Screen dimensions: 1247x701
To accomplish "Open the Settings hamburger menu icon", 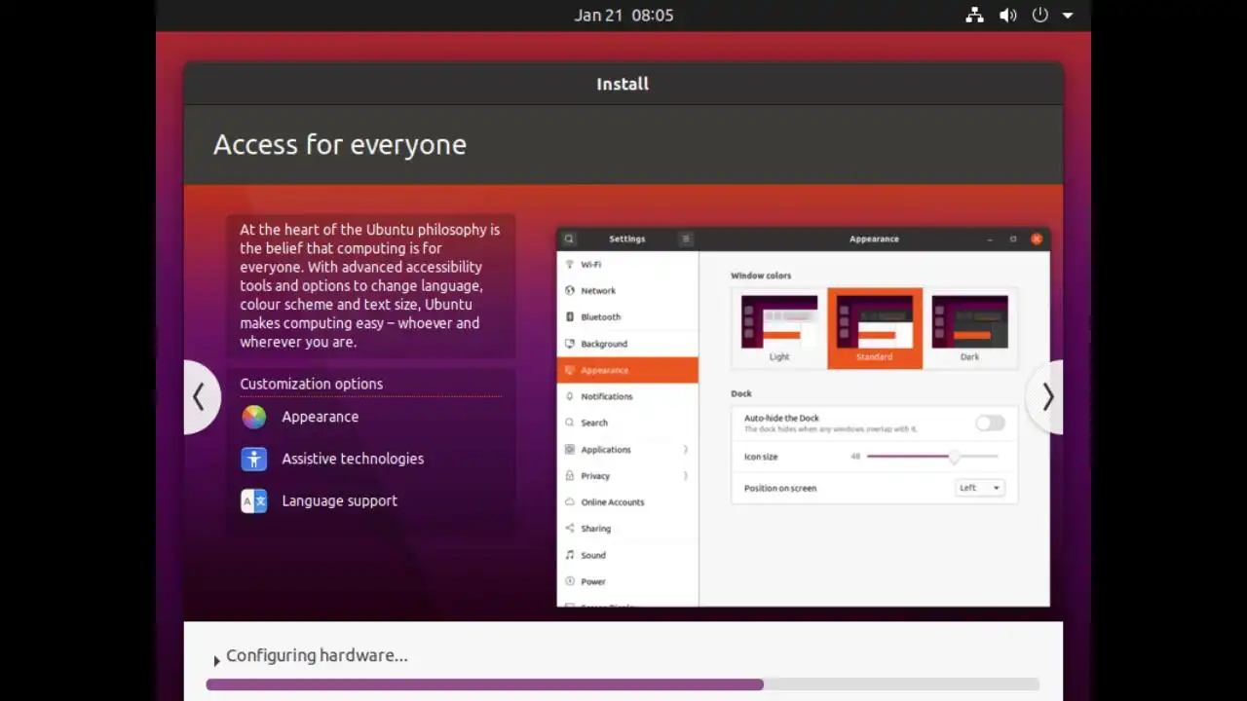I will pos(686,239).
